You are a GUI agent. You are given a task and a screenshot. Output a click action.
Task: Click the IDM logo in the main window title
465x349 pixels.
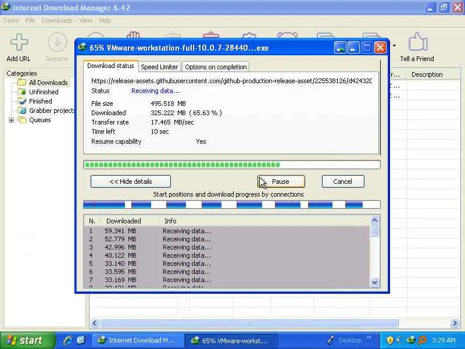(x=6, y=6)
